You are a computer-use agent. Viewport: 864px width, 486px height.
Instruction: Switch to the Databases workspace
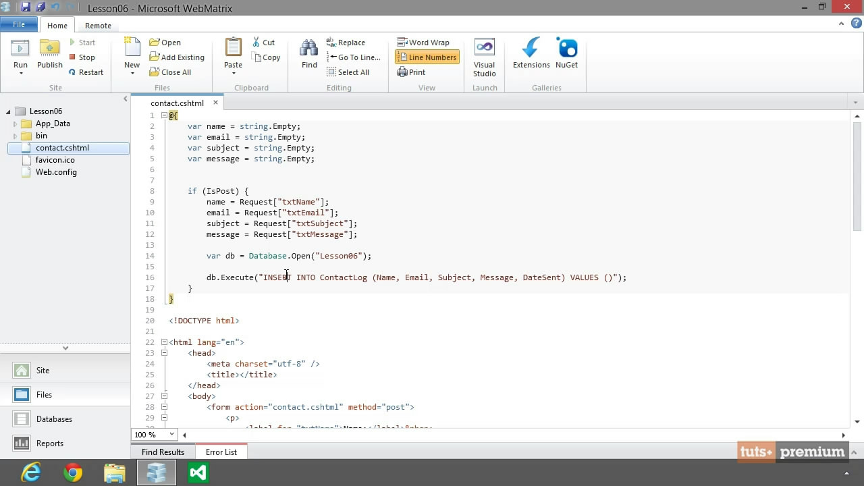tap(65, 419)
